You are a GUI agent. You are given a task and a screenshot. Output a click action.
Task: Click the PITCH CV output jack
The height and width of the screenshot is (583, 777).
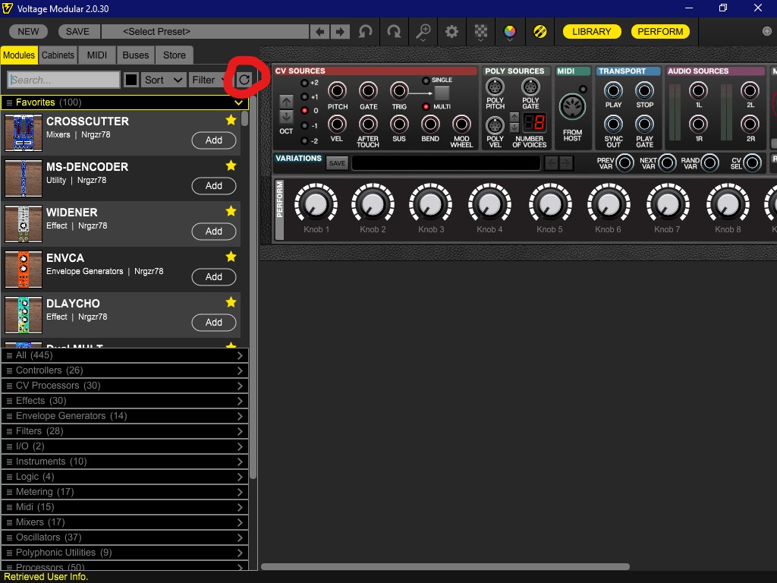tap(337, 91)
